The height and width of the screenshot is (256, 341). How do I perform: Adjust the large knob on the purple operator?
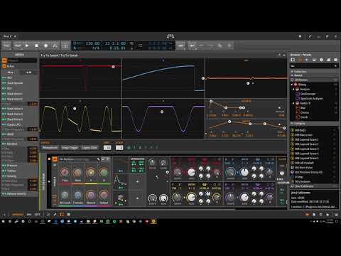point(244,197)
